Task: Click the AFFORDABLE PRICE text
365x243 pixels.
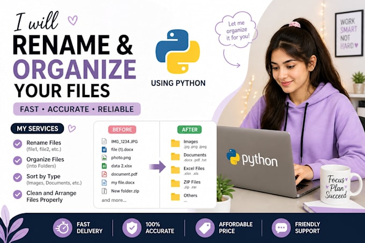Action: coord(236,227)
